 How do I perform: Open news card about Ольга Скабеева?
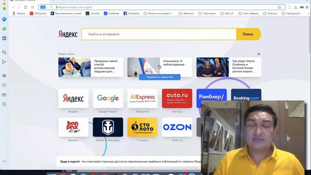(229, 67)
